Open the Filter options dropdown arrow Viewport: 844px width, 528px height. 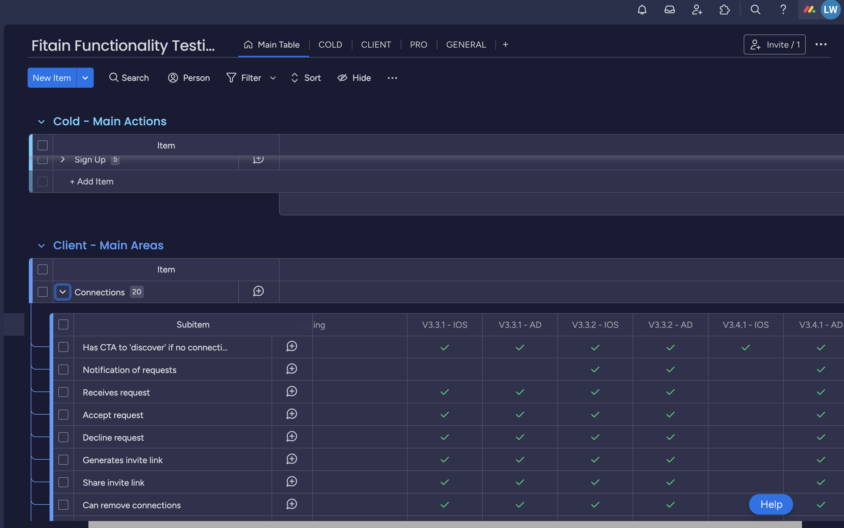pyautogui.click(x=273, y=78)
